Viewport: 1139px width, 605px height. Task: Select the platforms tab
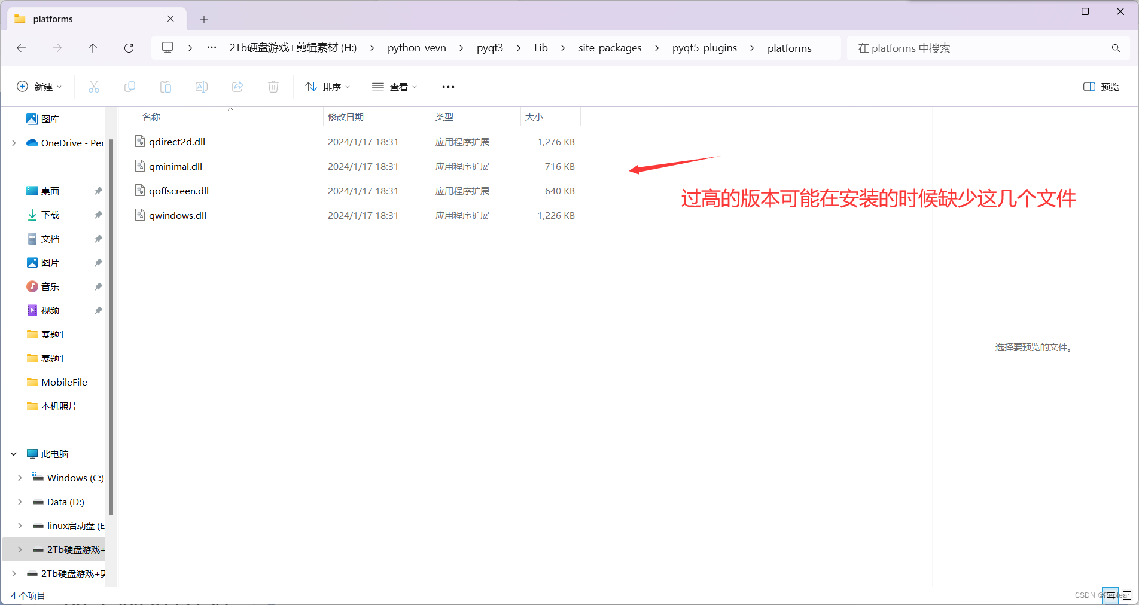(x=96, y=19)
